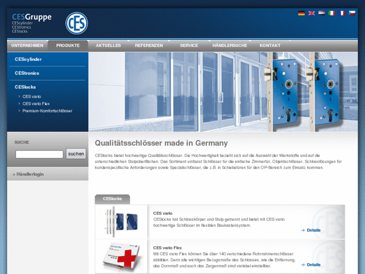Click into the SUCHE search field
This screenshot has height=274, width=365.
pos(39,154)
